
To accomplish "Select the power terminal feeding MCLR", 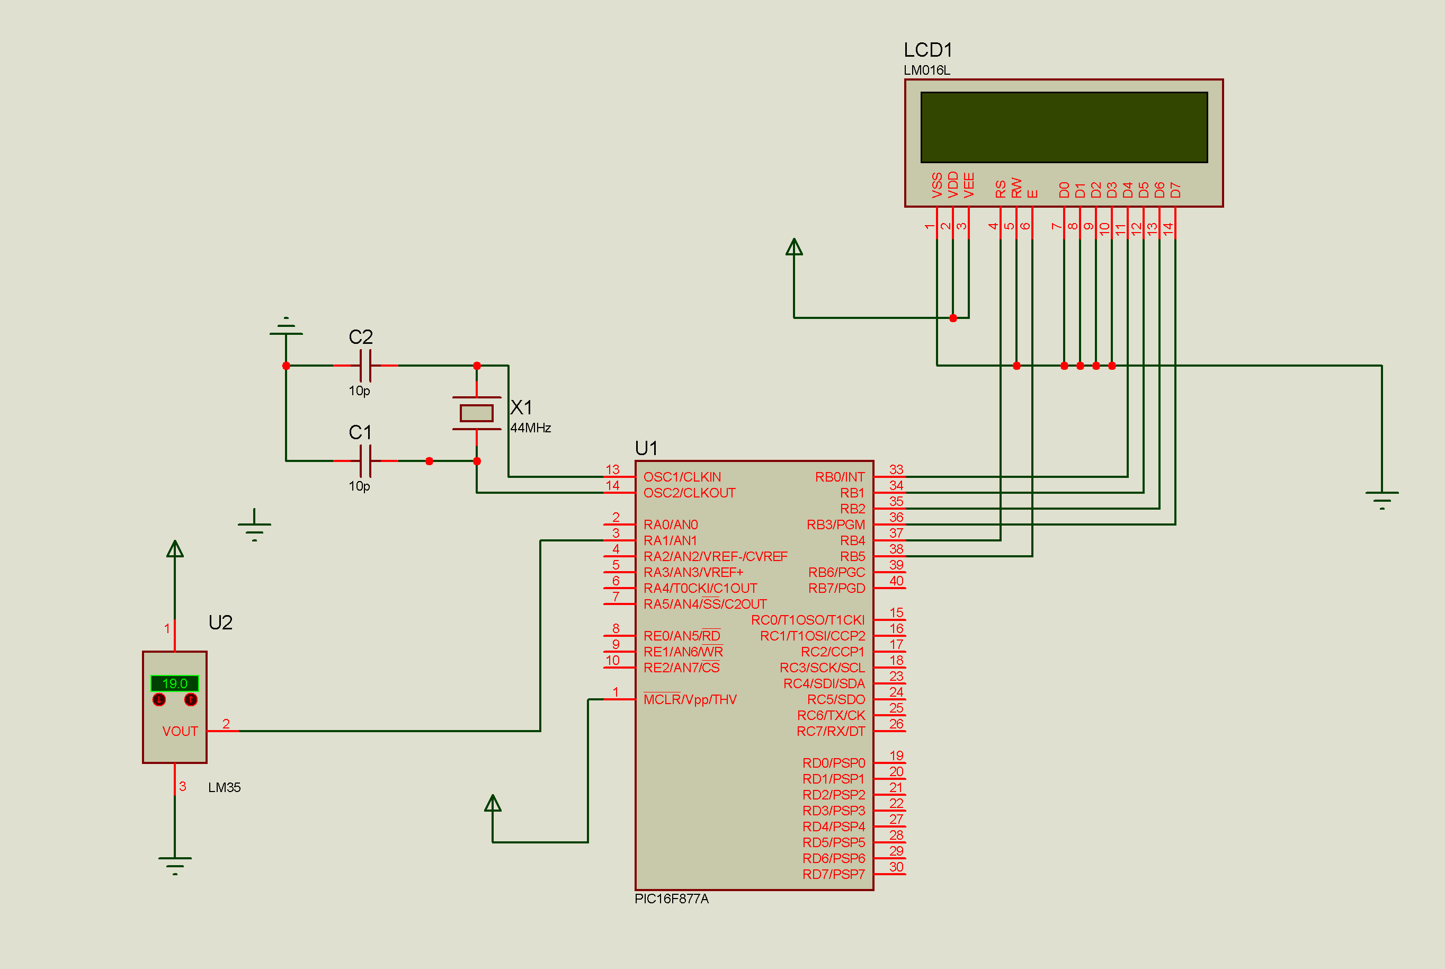I will (x=493, y=803).
